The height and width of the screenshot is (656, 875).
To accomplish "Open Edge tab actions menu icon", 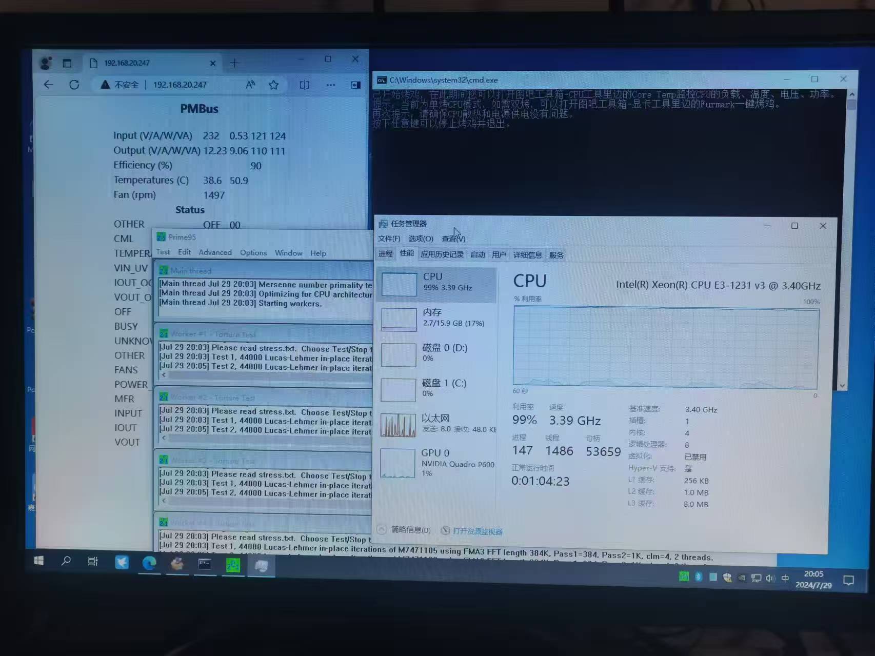I will [67, 63].
